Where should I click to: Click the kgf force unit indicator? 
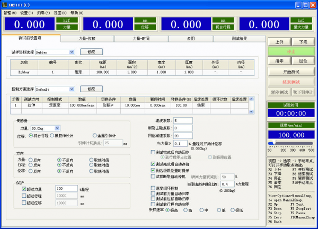coord(63,20)
